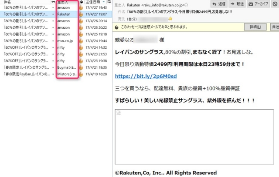Open the https://bit.ly/2p6M0sd link

click(x=146, y=77)
